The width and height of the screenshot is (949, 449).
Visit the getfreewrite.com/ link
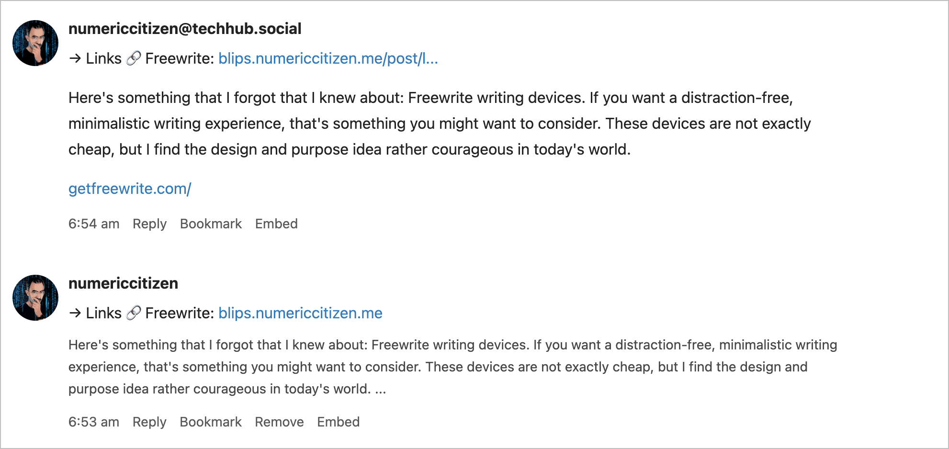130,189
